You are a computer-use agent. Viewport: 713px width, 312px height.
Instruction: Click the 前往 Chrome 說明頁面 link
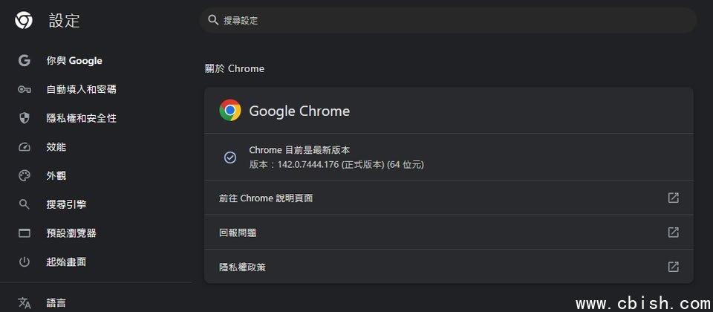pyautogui.click(x=266, y=198)
